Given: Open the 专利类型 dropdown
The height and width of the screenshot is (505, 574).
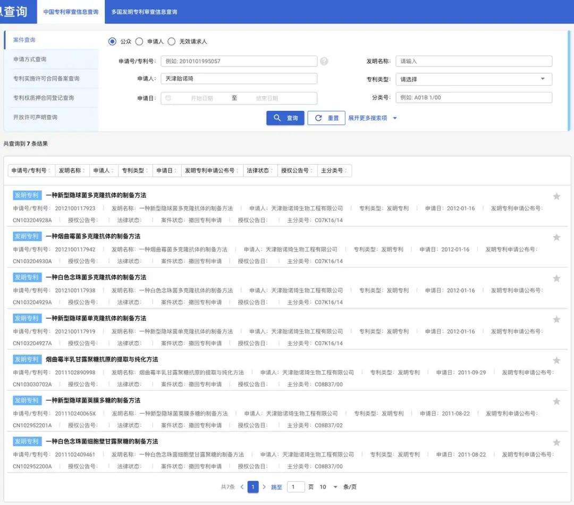Looking at the screenshot, I should click(x=474, y=79).
